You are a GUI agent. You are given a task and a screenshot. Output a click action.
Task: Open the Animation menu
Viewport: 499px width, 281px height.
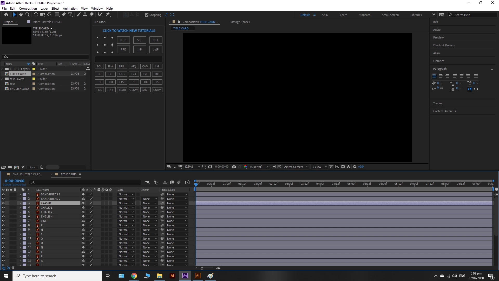(70, 8)
